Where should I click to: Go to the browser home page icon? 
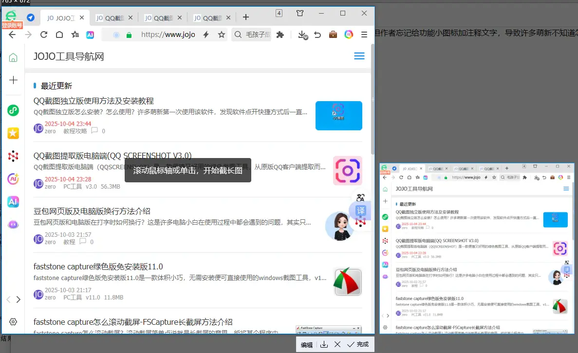click(59, 35)
